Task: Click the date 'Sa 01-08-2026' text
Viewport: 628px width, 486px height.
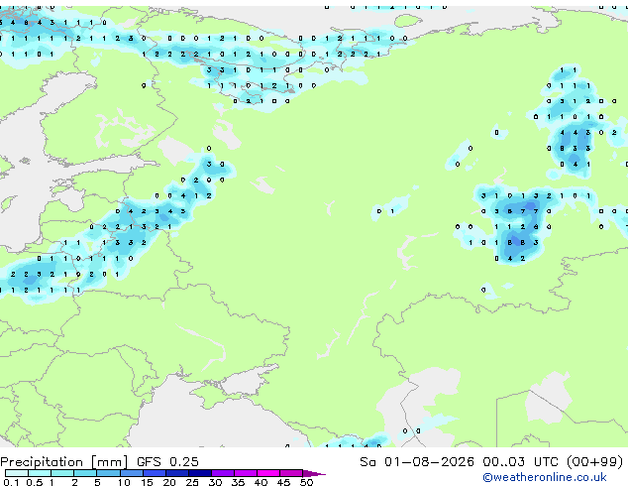Action: click(417, 462)
